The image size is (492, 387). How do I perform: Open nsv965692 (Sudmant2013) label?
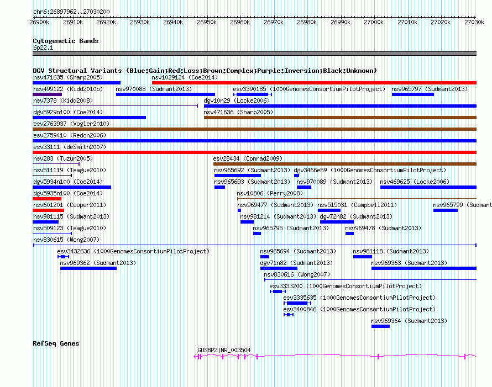pyautogui.click(x=252, y=170)
